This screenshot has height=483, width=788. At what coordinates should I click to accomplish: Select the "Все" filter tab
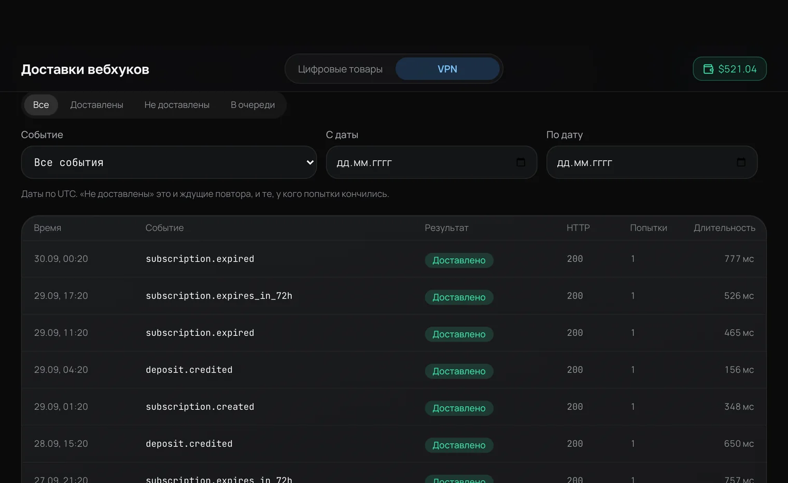coord(41,105)
